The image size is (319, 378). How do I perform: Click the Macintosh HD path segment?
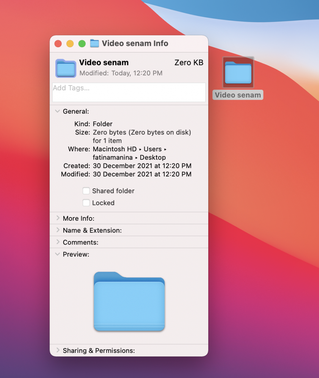[x=115, y=149]
